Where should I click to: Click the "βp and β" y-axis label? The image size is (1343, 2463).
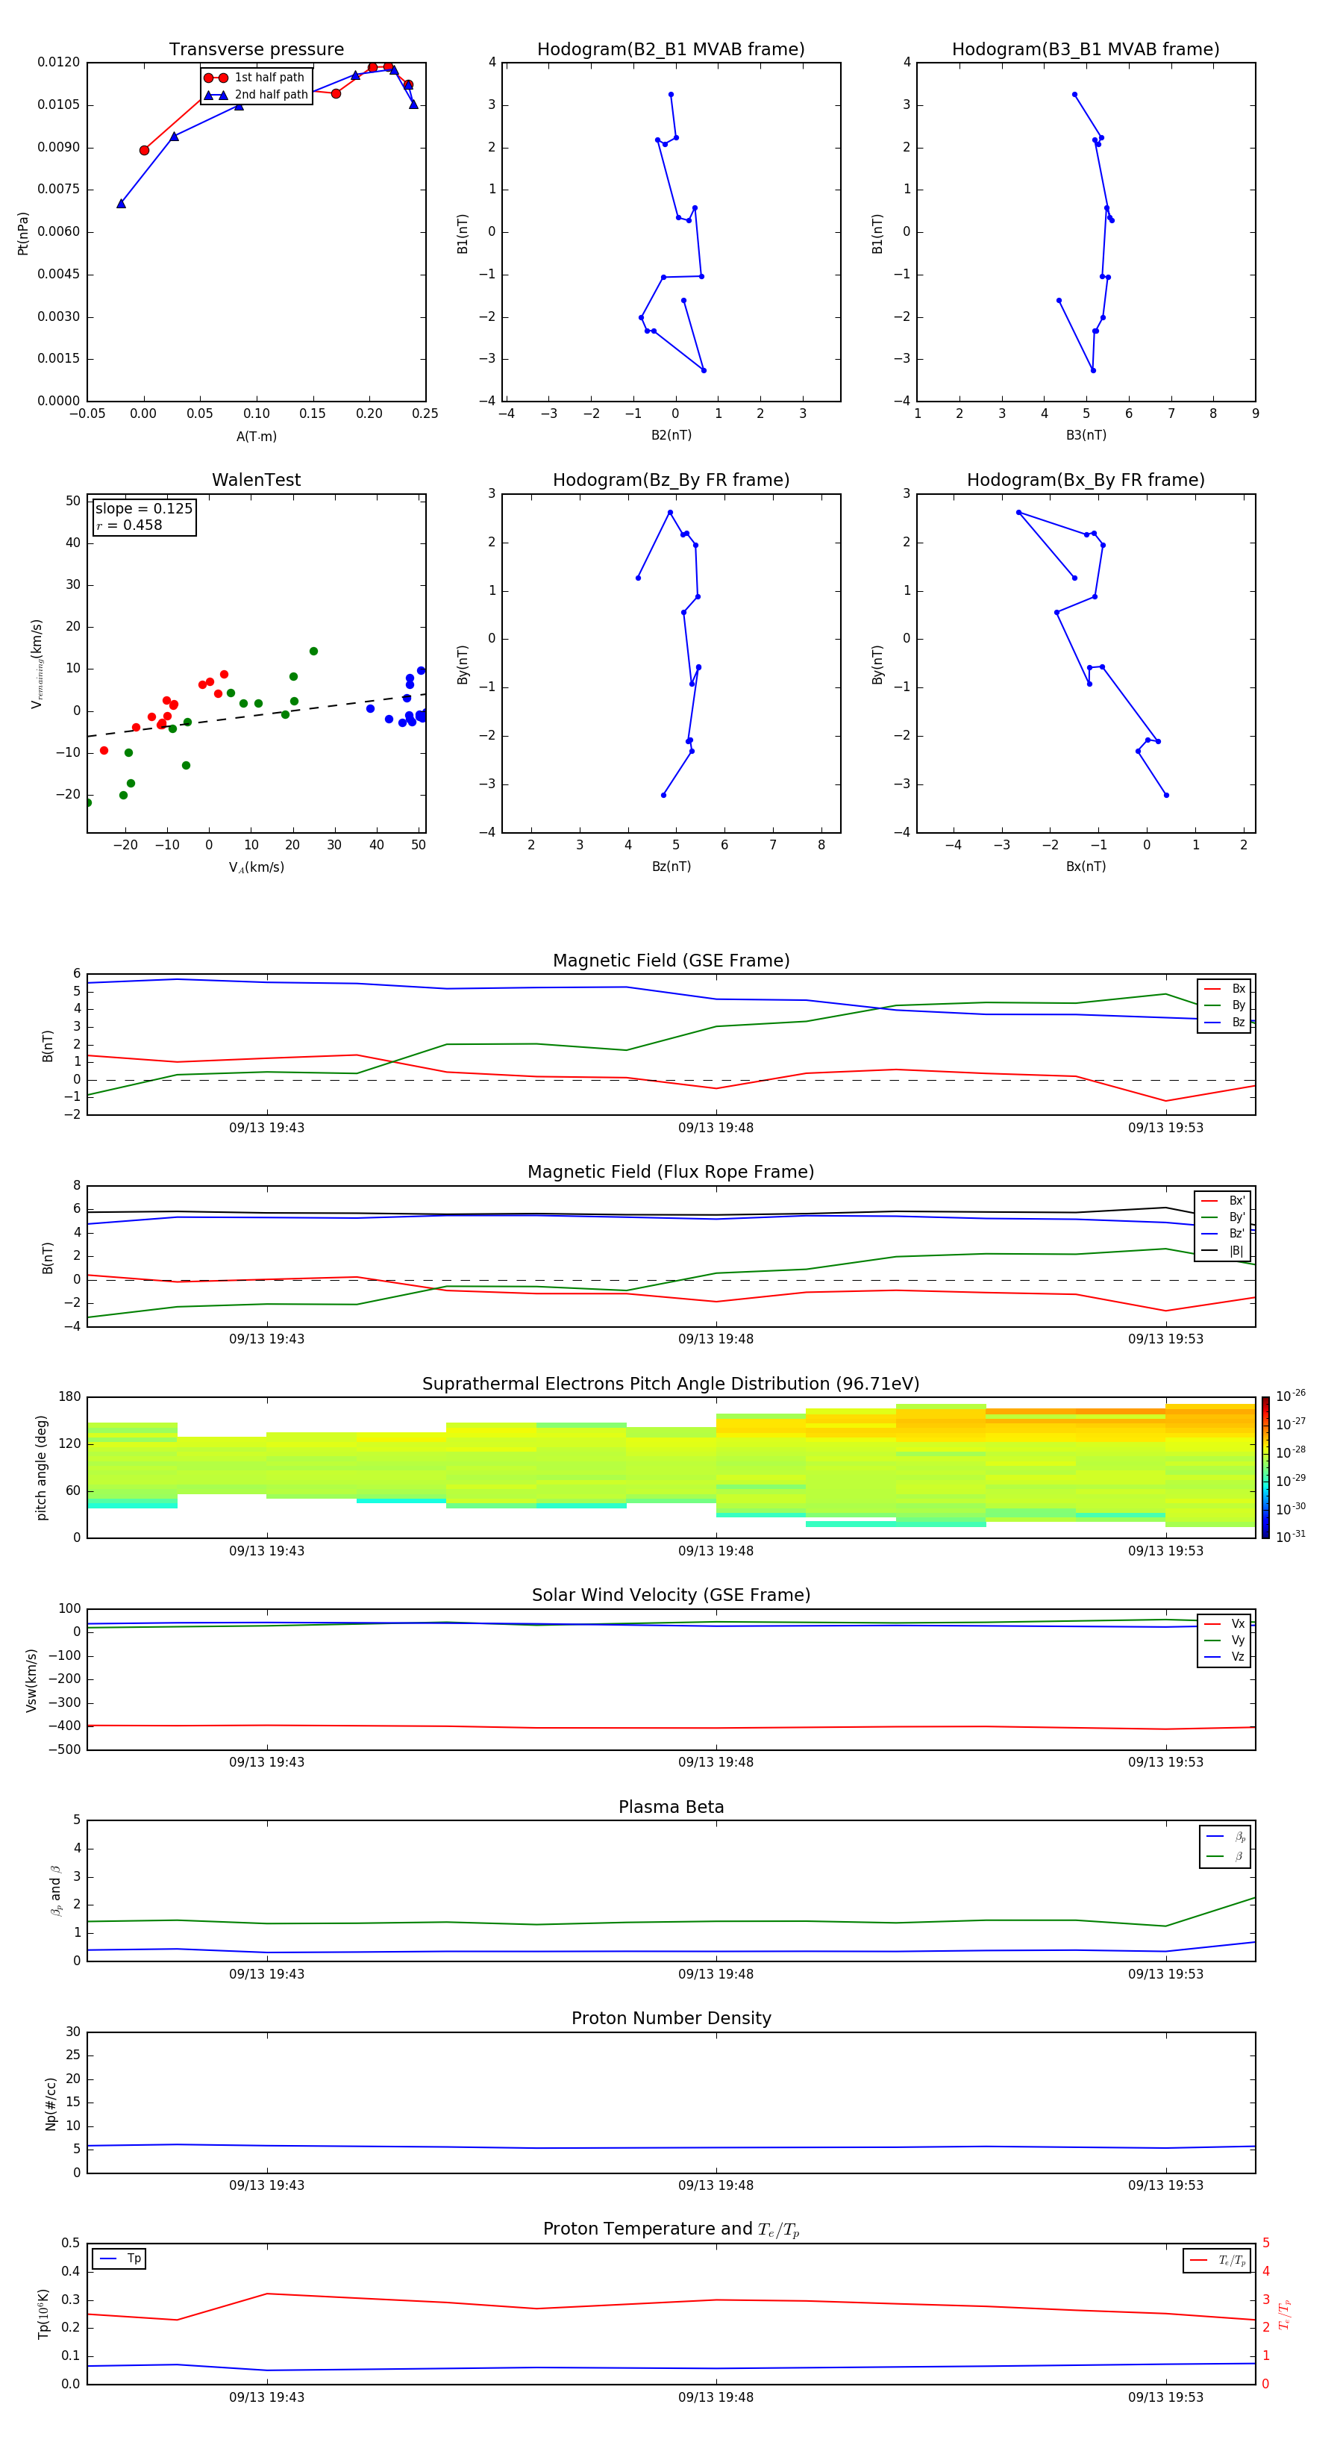click(55, 1891)
